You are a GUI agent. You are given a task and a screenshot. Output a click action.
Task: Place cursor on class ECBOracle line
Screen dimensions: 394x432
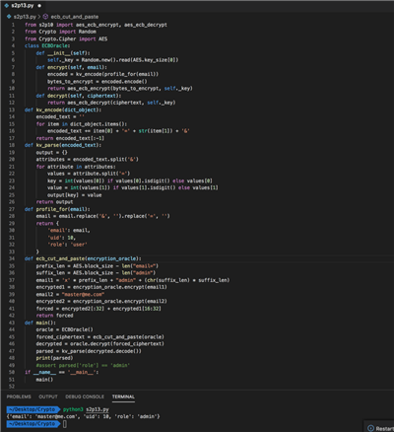[x=47, y=45]
